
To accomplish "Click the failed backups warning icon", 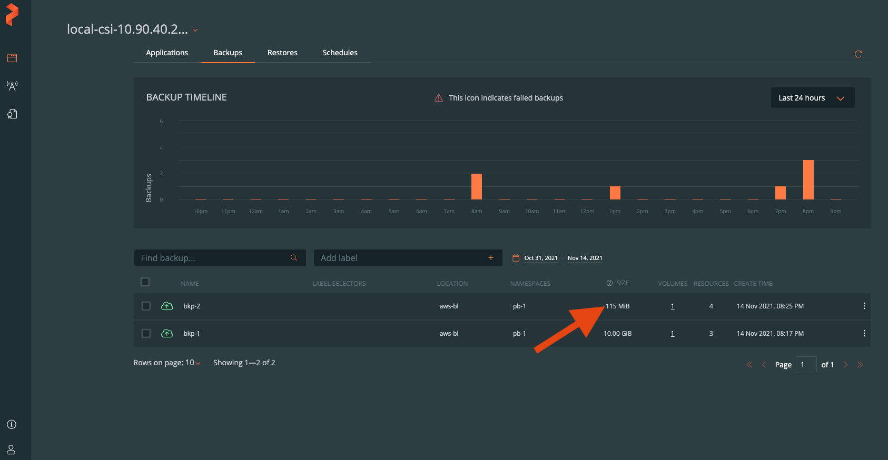I will pos(438,98).
